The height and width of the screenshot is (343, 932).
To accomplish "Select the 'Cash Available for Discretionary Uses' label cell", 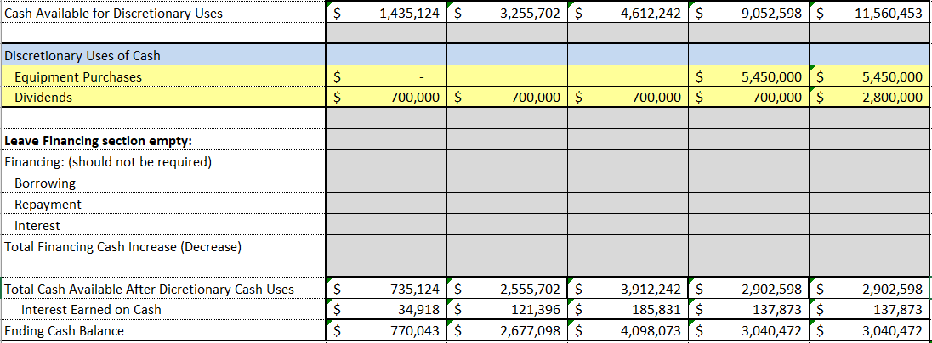I will 163,13.
